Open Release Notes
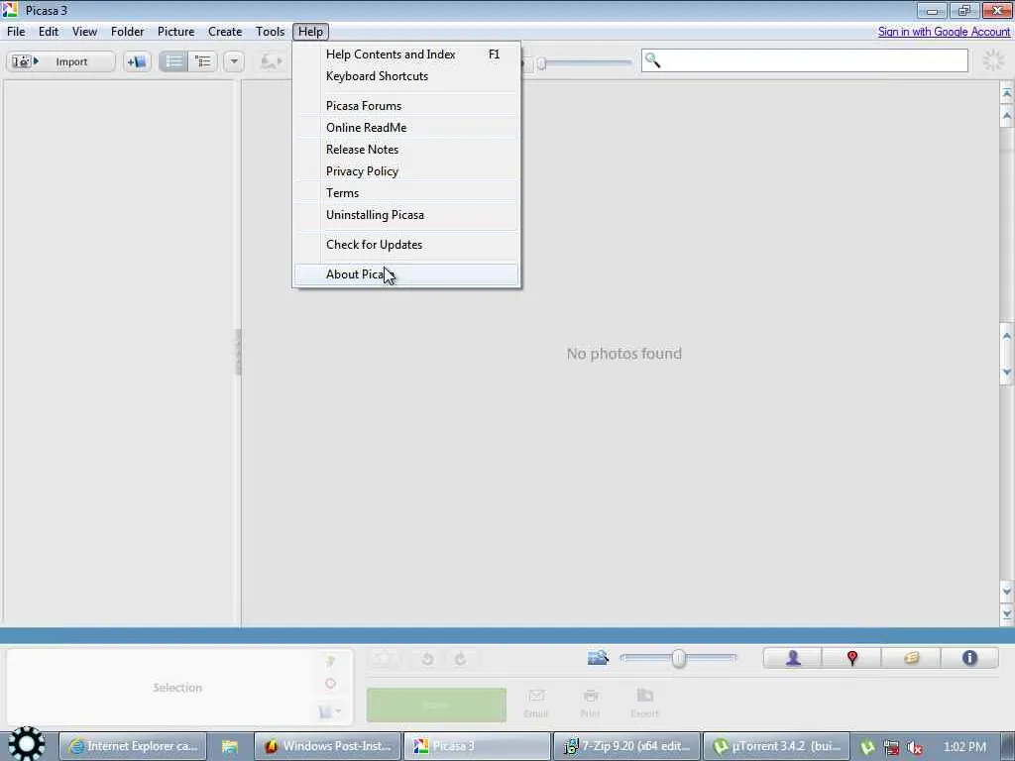This screenshot has width=1015, height=761. (x=406, y=150)
